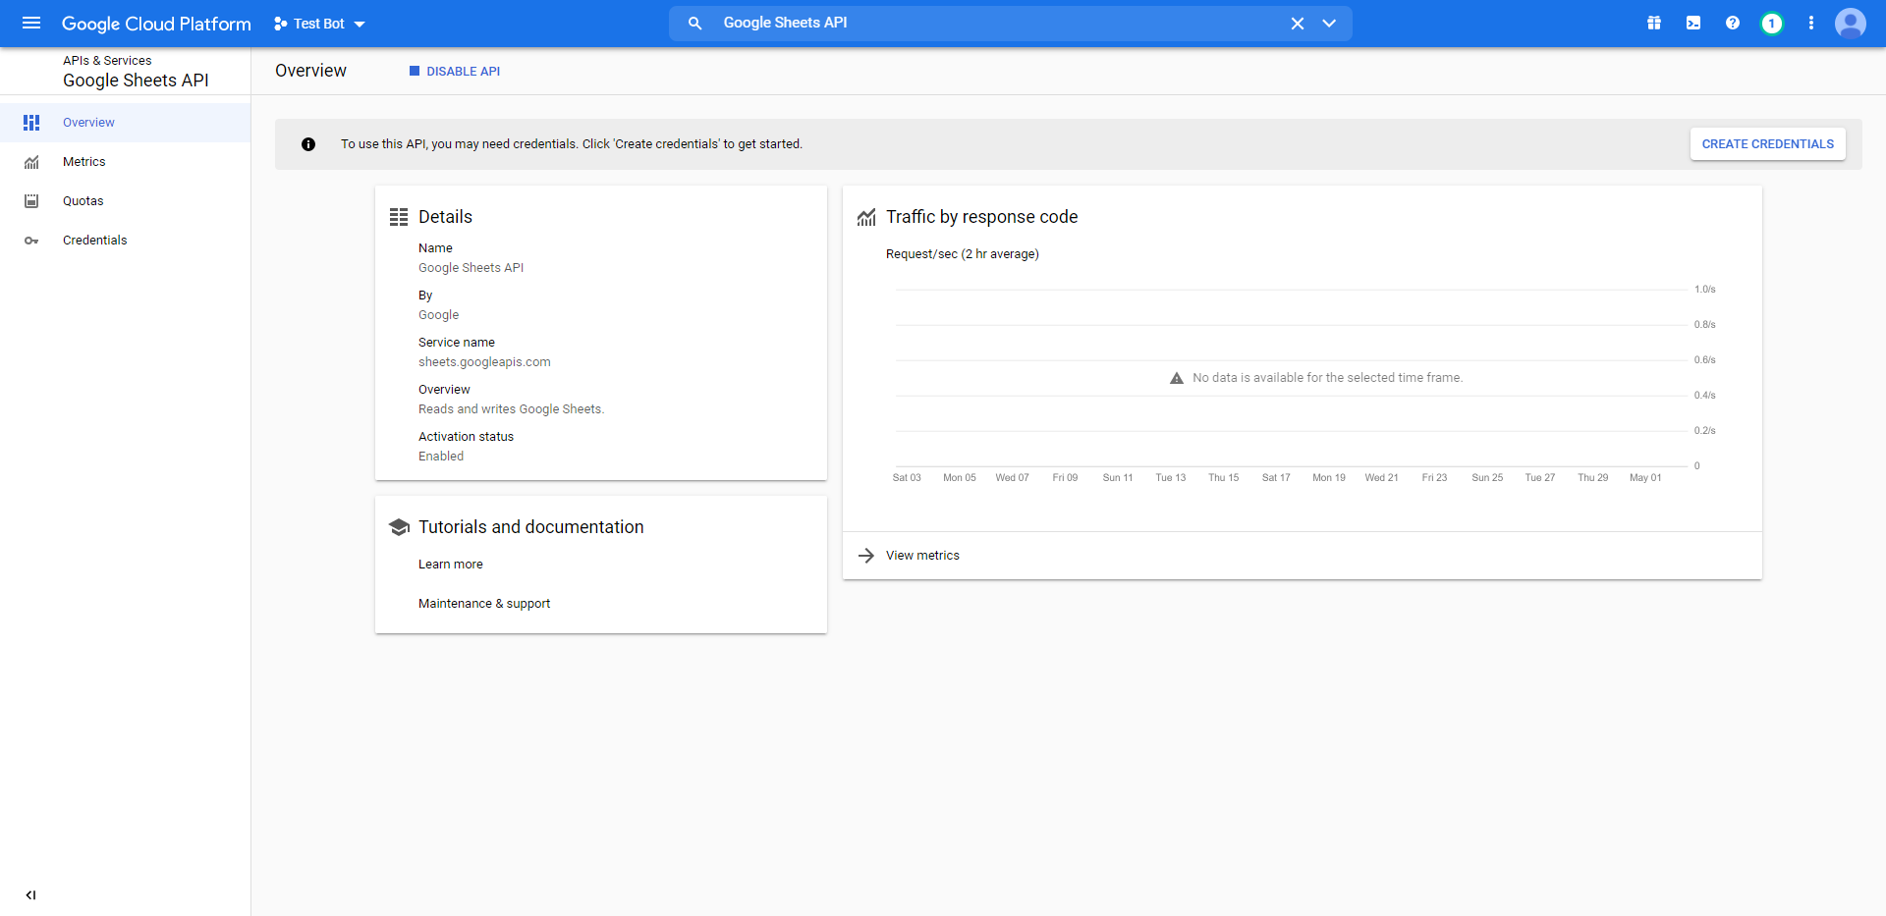1886x916 pixels.
Task: Click the gift icon in top bar
Action: tap(1654, 23)
